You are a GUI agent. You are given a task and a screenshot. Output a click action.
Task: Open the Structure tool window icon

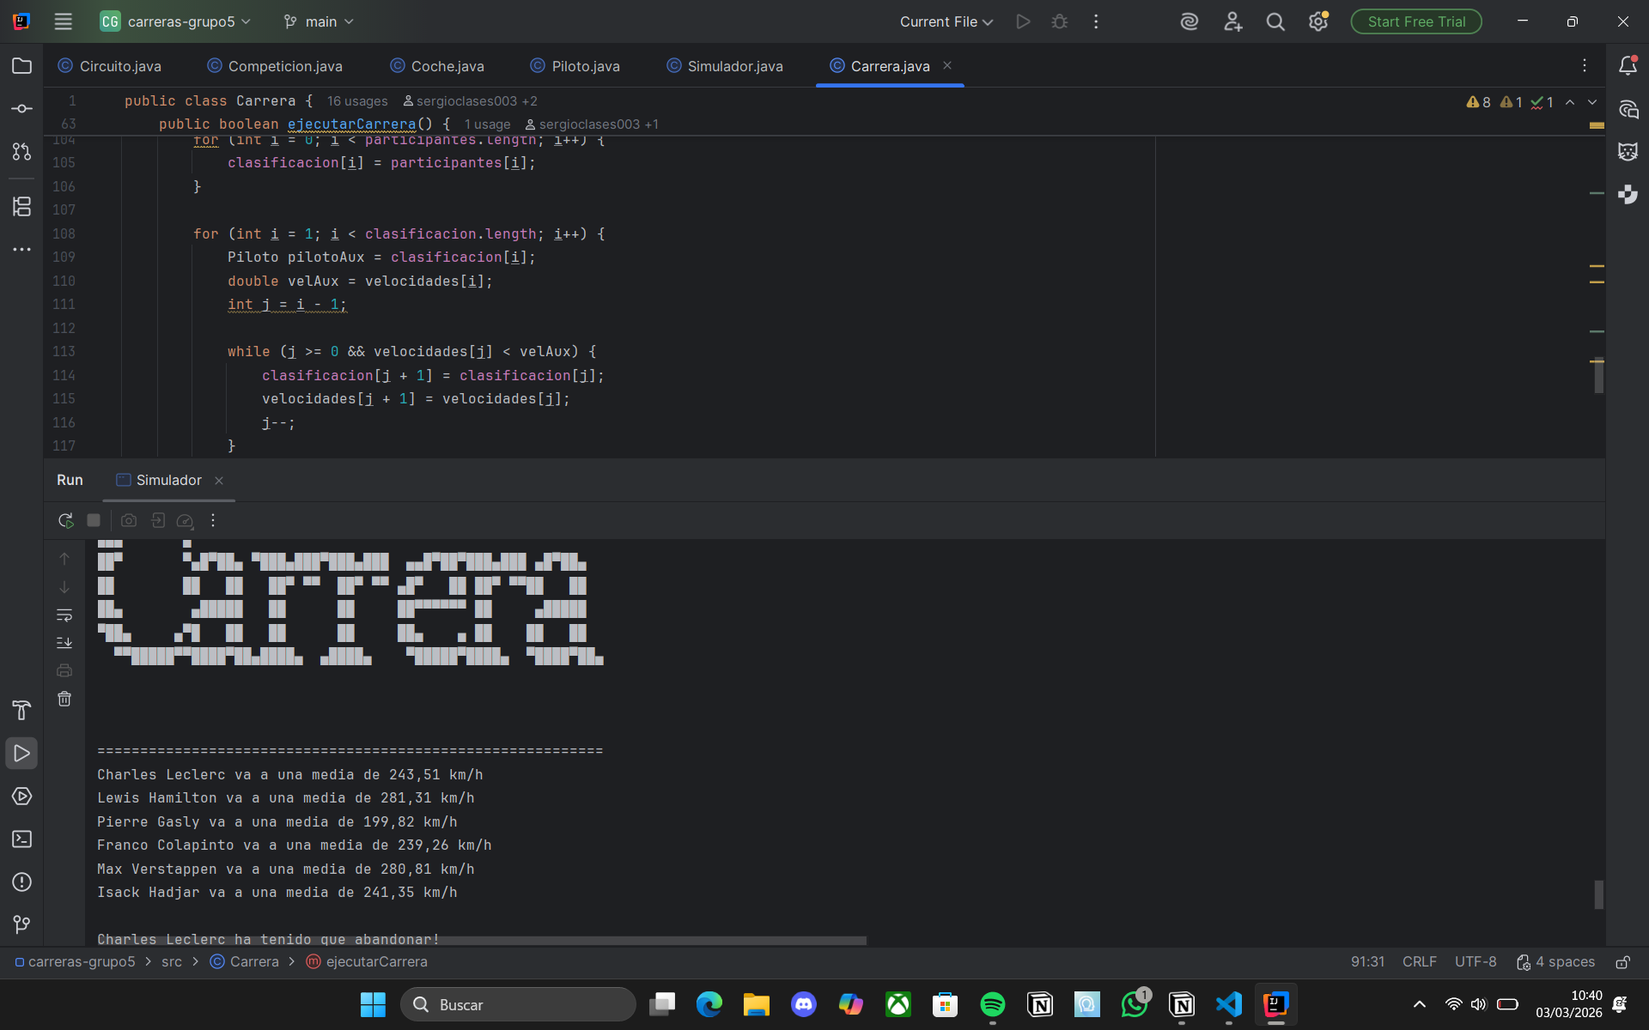pos(21,206)
